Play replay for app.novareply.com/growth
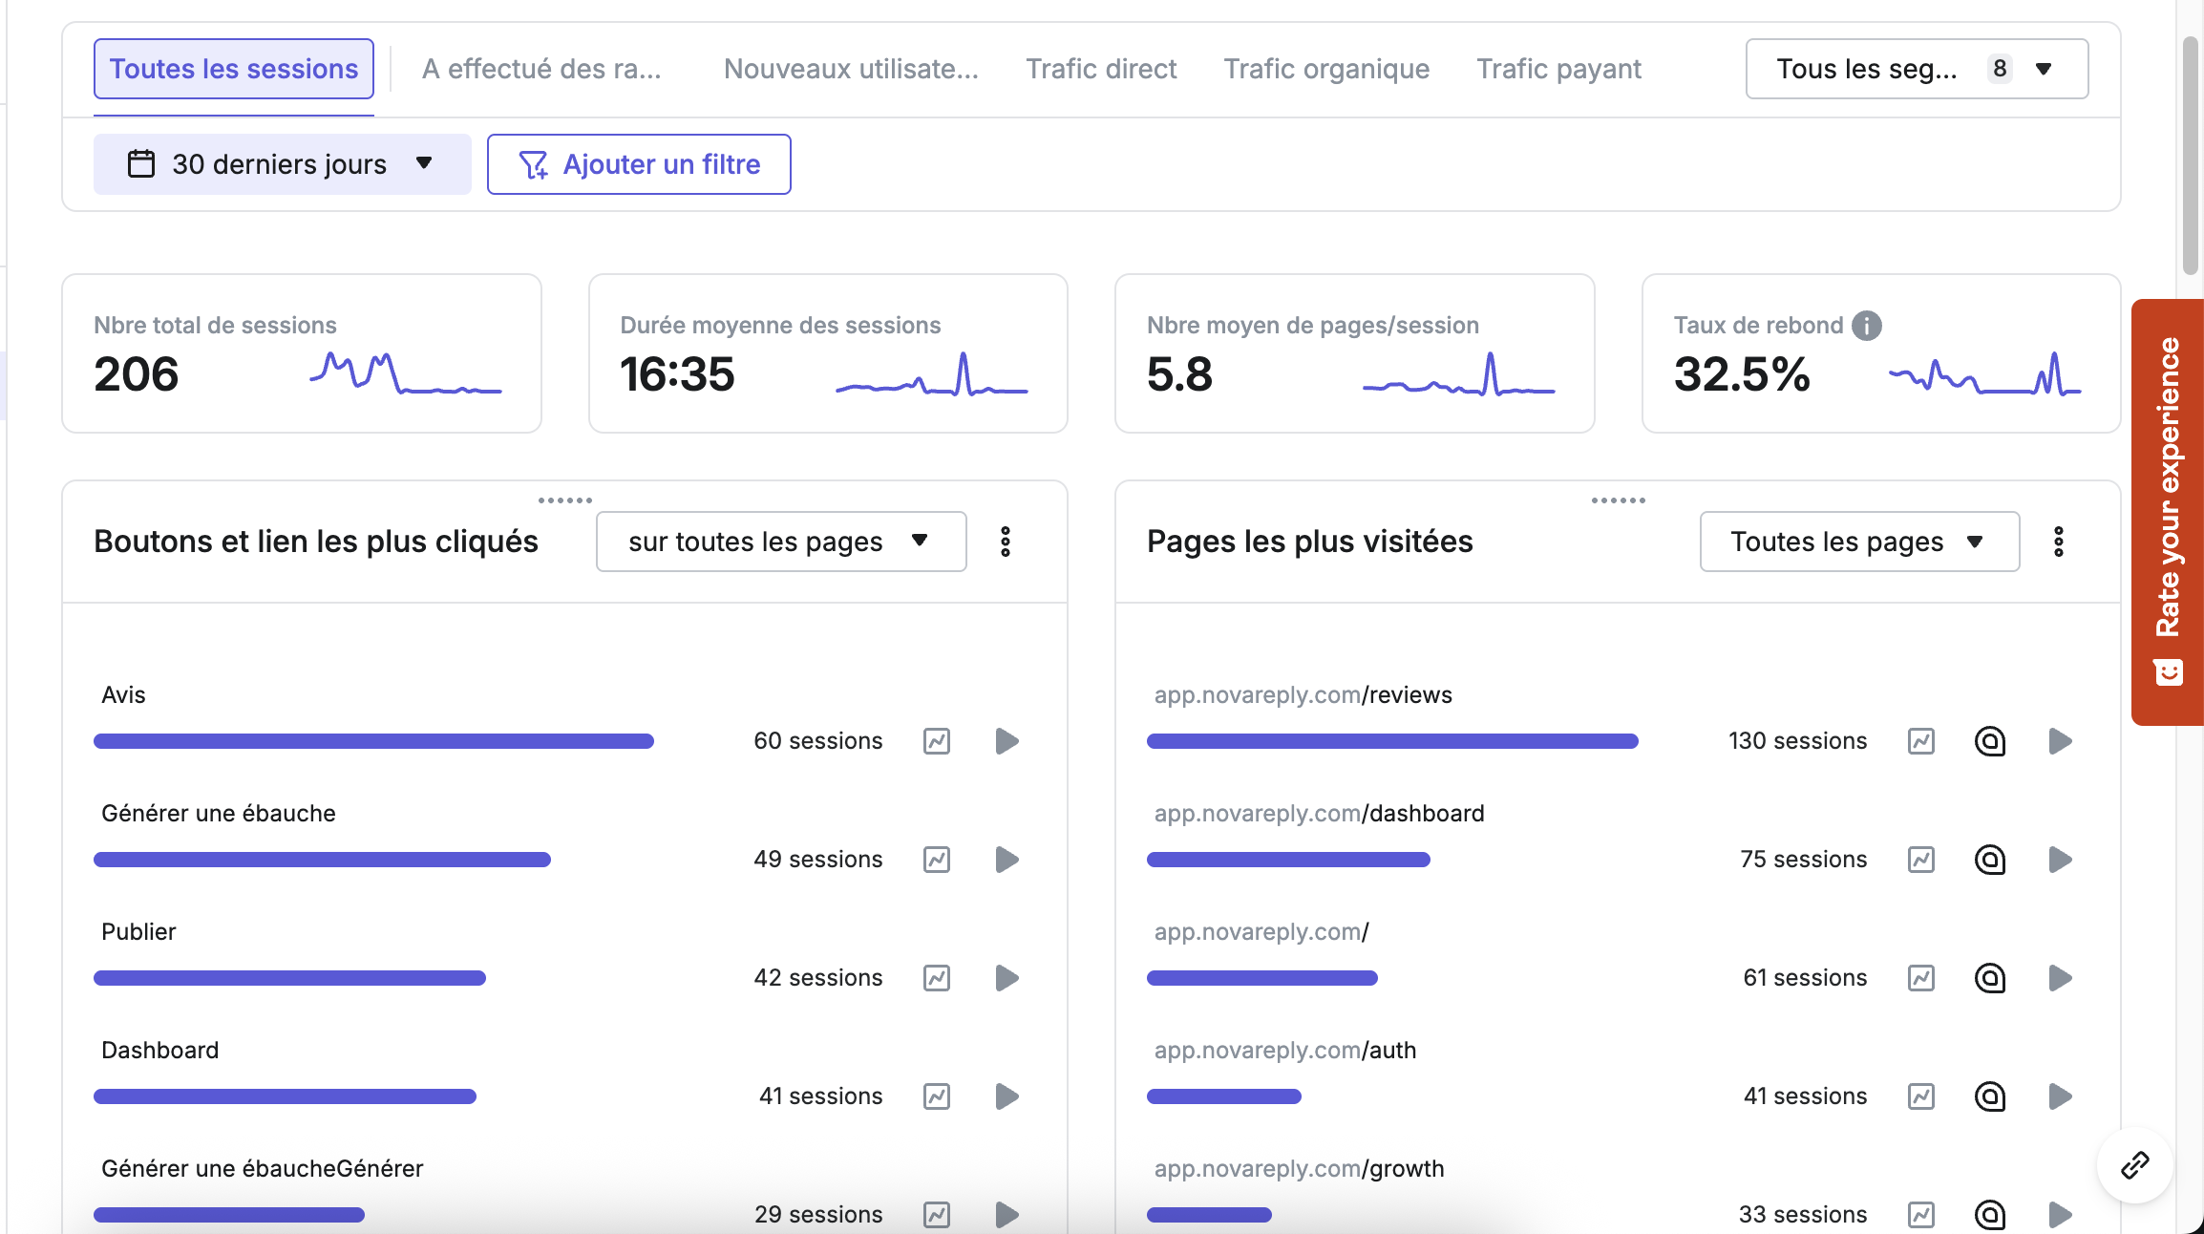 tap(2061, 1214)
